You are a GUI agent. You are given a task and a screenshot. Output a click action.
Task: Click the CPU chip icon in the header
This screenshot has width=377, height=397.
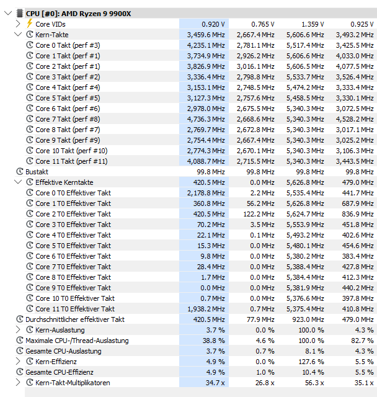[x=19, y=13]
